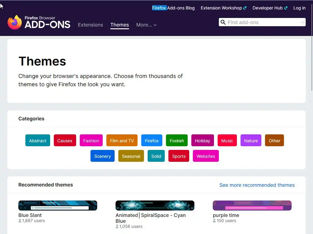
Task: Open the Extensions tab
Action: point(90,25)
